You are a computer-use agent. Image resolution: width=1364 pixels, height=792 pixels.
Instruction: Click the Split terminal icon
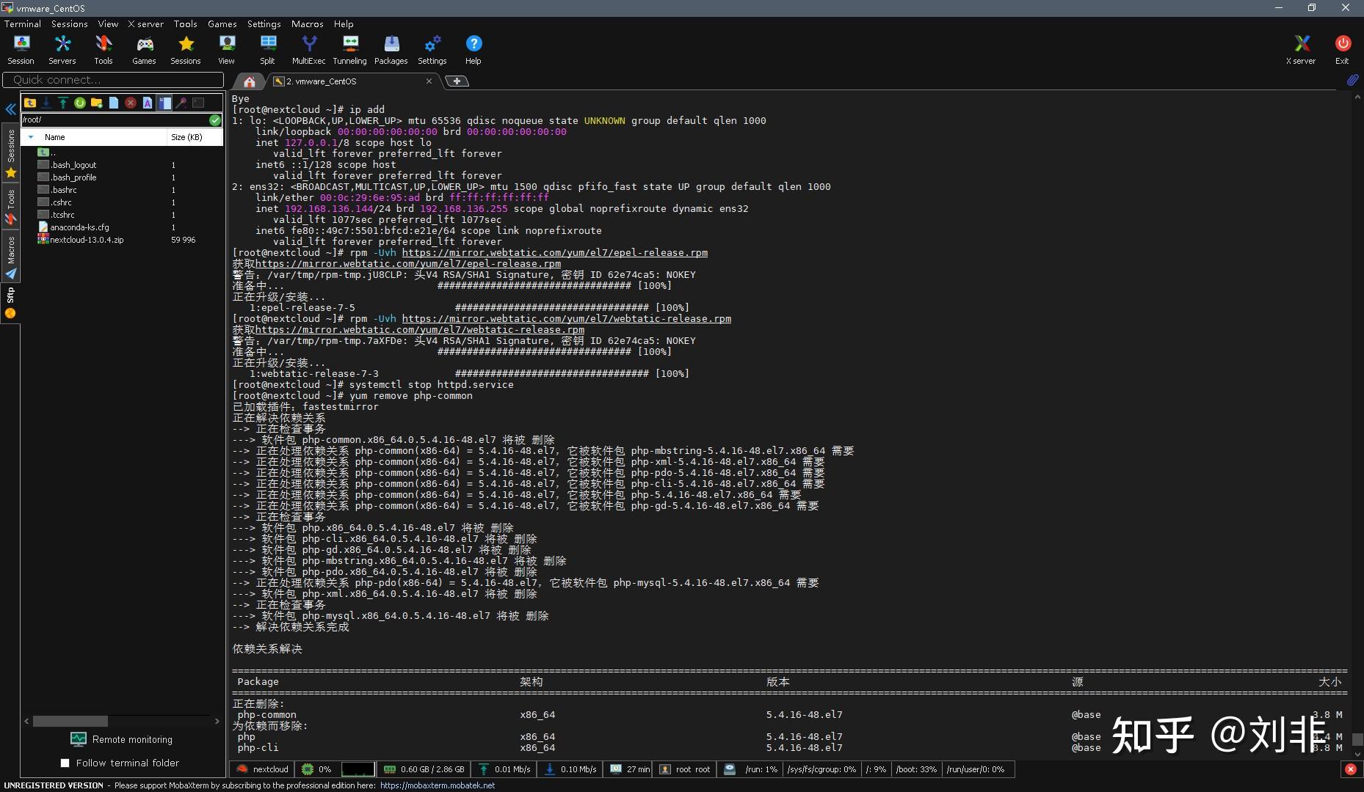(x=268, y=50)
